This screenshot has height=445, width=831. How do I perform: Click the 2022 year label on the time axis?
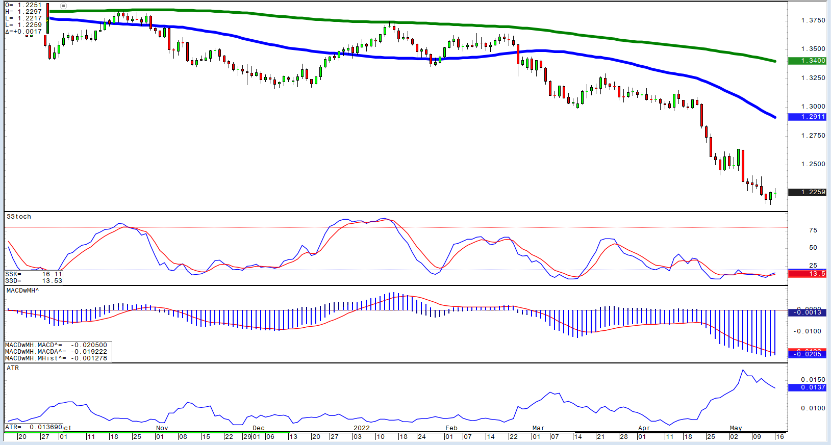(x=362, y=428)
